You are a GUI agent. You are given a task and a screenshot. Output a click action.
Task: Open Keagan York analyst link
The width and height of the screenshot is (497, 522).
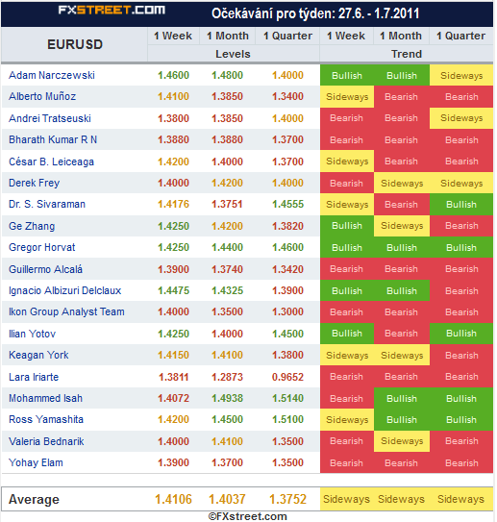coord(38,356)
